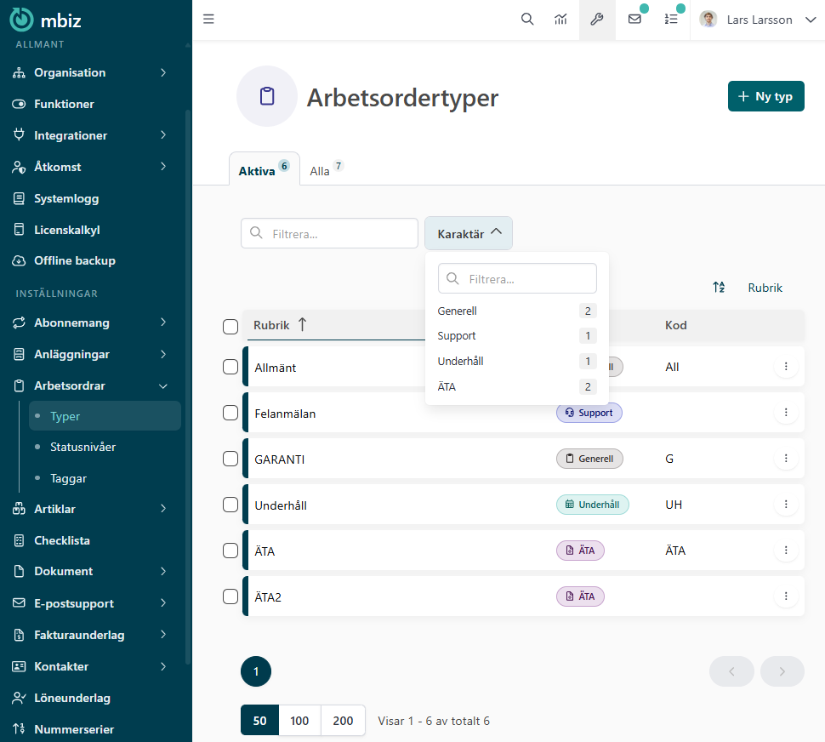Click the Filtrera field inside Karaktär dropdown
The image size is (825, 742).
(x=517, y=278)
